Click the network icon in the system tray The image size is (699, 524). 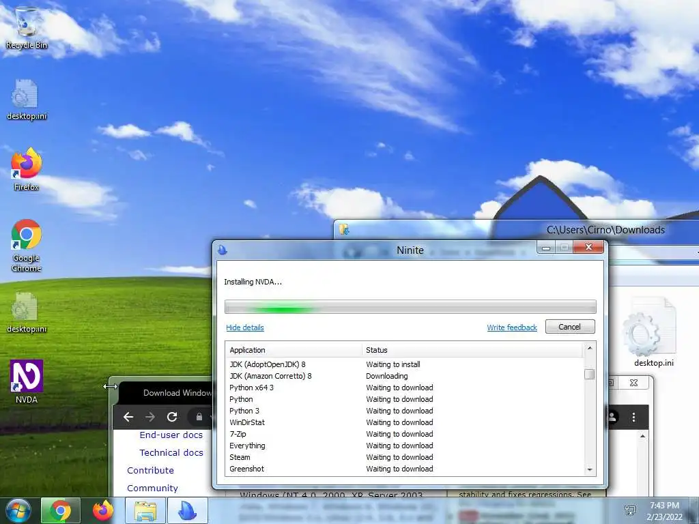pos(630,510)
